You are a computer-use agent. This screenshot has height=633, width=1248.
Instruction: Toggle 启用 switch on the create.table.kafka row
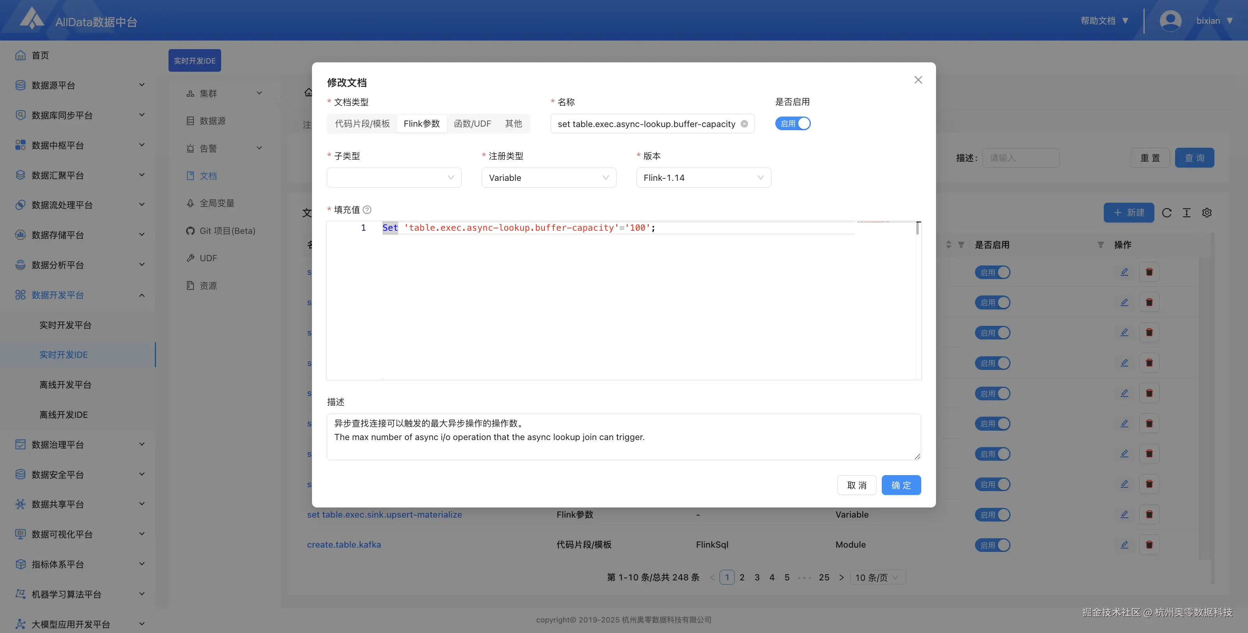pos(992,545)
